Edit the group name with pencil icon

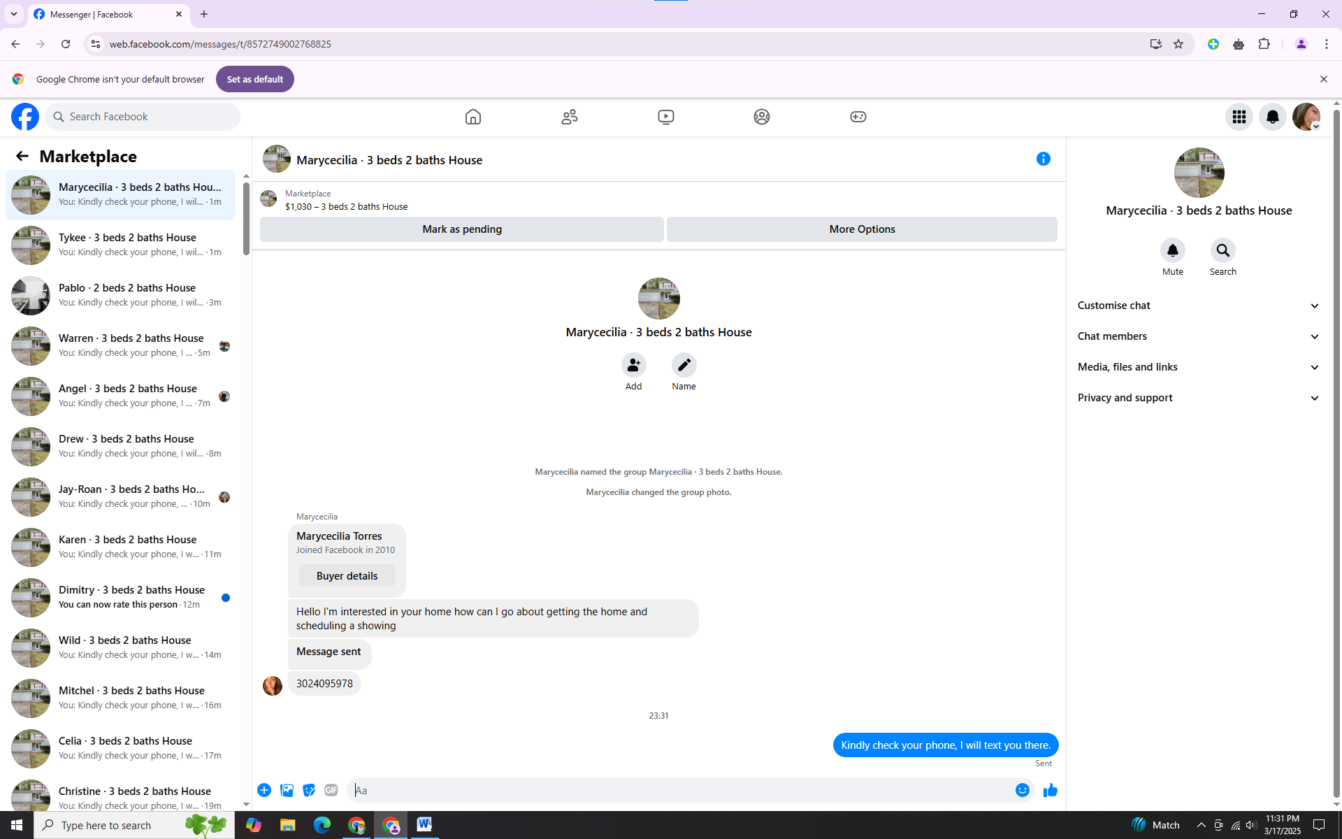(684, 365)
